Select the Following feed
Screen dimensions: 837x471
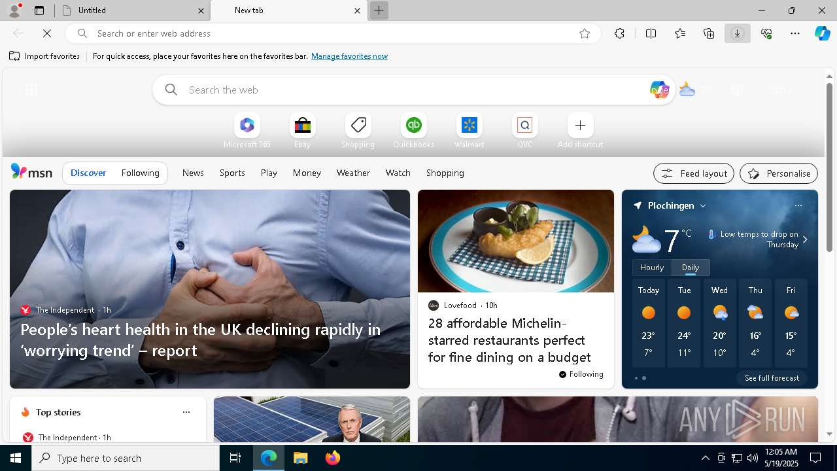click(x=140, y=173)
